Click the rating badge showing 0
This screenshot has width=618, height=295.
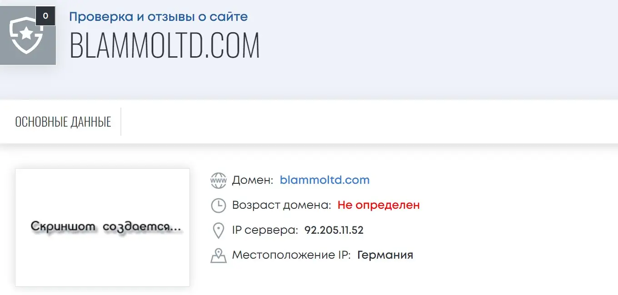click(x=45, y=16)
